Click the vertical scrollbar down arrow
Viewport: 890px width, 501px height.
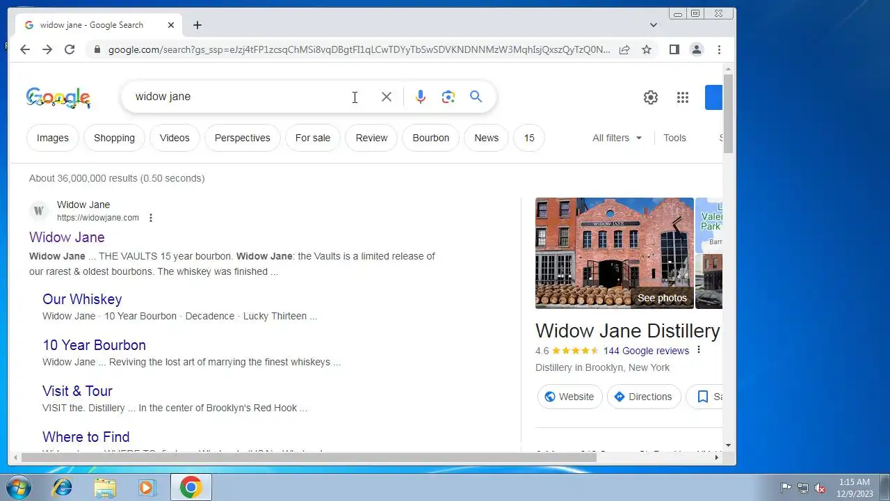728,445
